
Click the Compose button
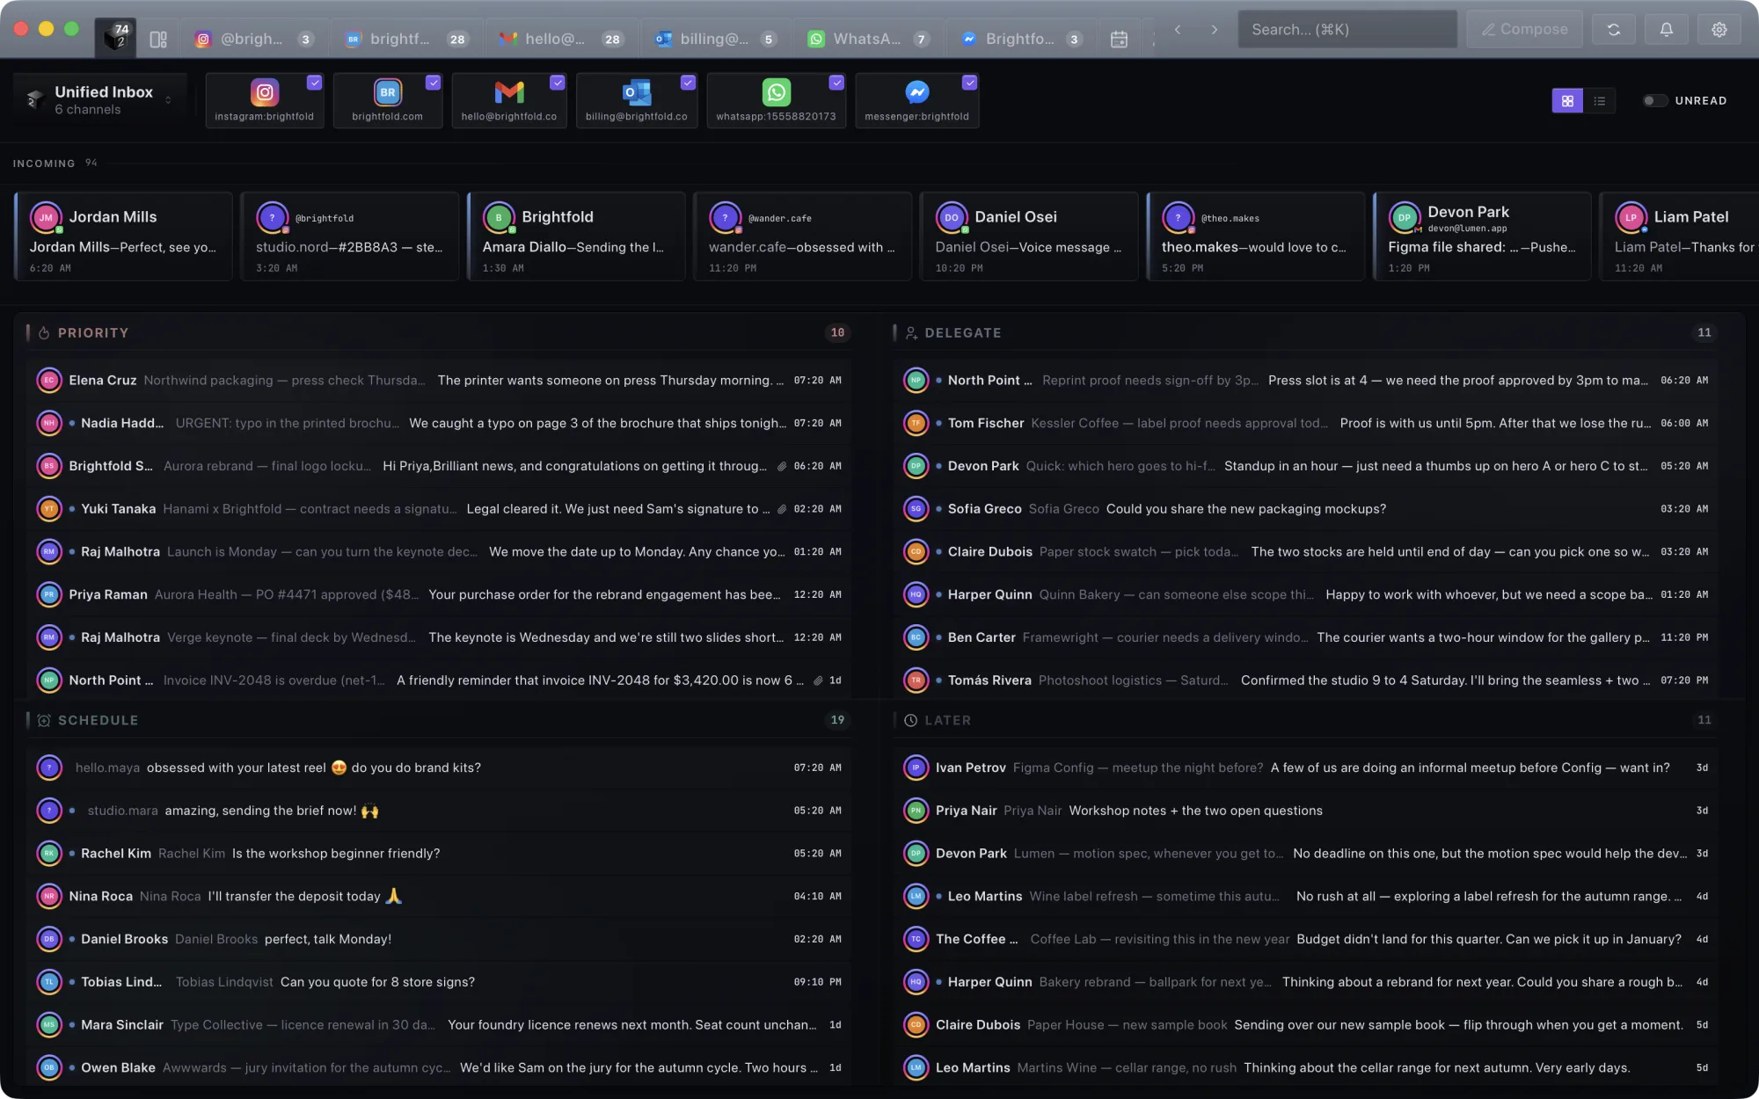pos(1524,29)
